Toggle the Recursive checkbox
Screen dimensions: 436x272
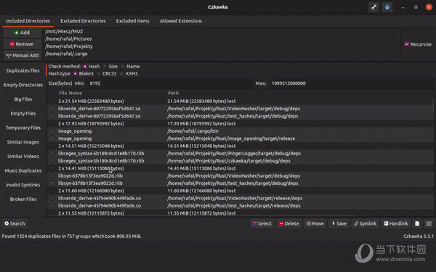pyautogui.click(x=406, y=44)
